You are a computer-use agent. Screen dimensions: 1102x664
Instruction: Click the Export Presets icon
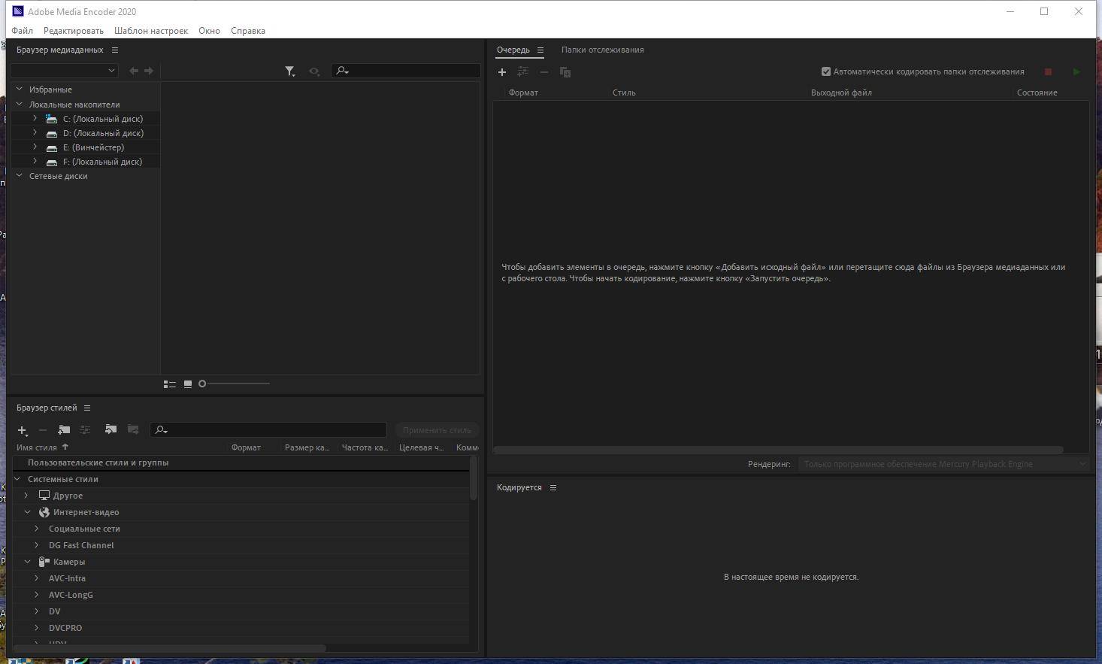133,429
